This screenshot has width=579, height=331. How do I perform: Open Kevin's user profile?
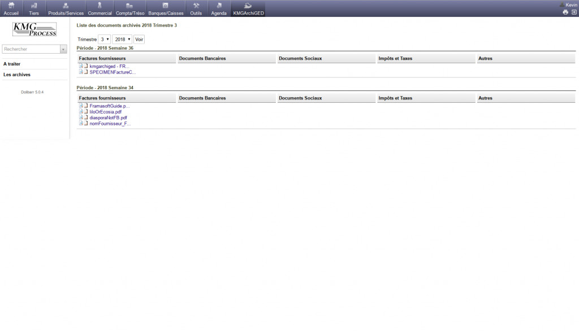[569, 5]
